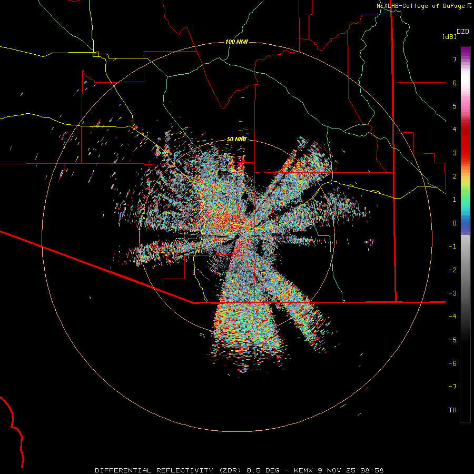Click the DZD legend title
Screen dimensions: 474x474
pos(463,32)
